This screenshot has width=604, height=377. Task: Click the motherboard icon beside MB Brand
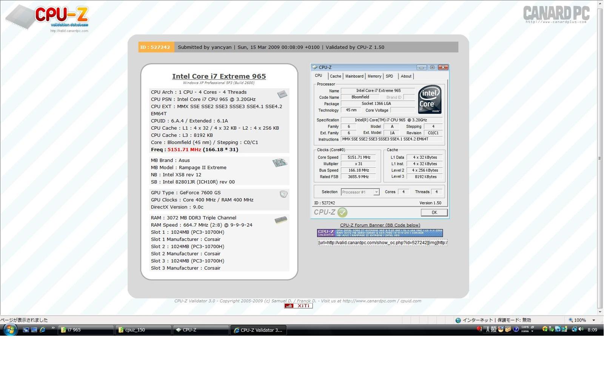280,162
